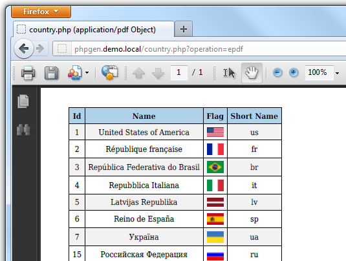346x261 pixels.
Task: Open the zoom level dropdown arrow
Action: tap(337, 73)
